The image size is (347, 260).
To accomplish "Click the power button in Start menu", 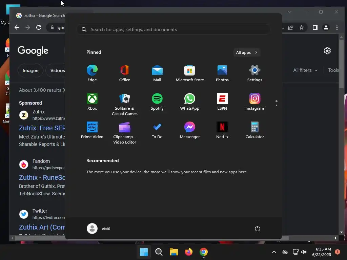I will 258,229.
